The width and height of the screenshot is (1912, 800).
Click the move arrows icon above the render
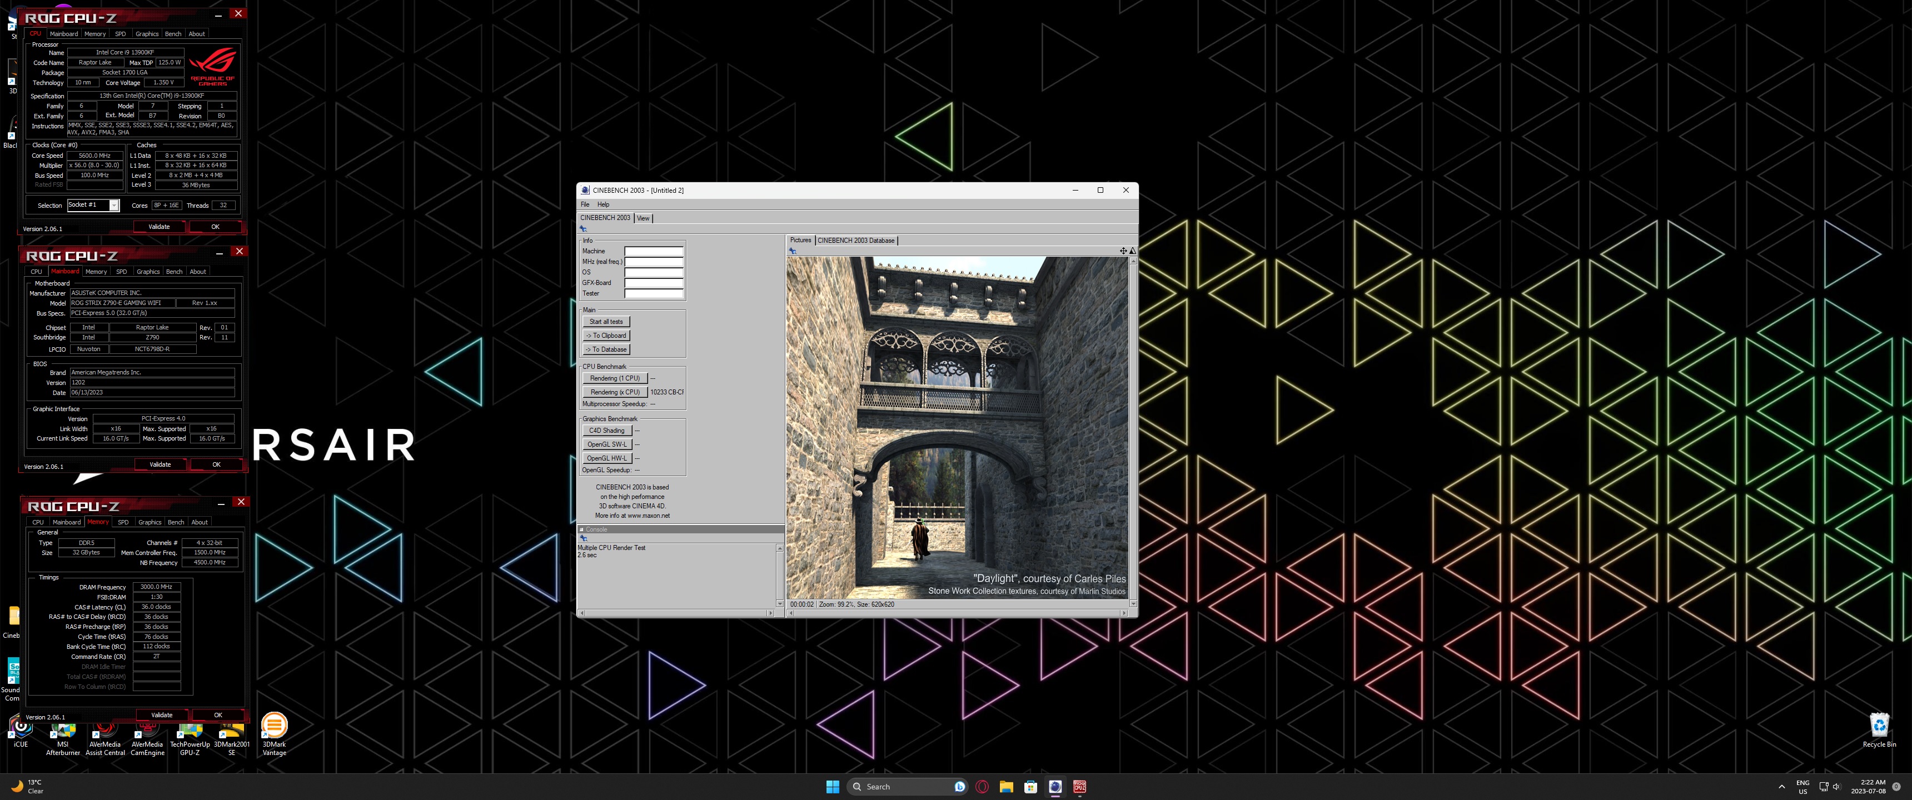(1123, 251)
